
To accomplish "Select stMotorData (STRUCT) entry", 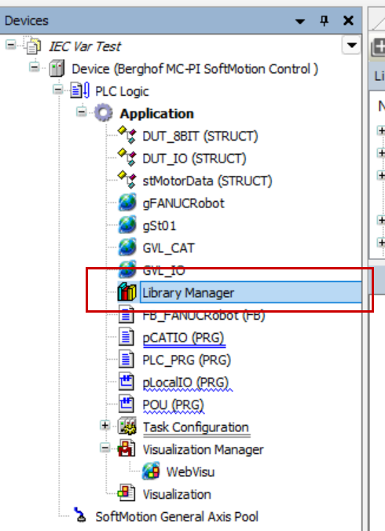I will [x=207, y=181].
